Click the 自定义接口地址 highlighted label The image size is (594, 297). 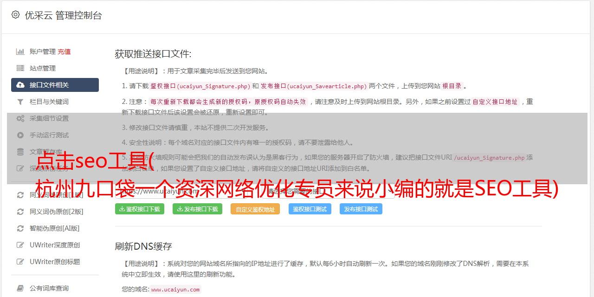[x=495, y=102]
